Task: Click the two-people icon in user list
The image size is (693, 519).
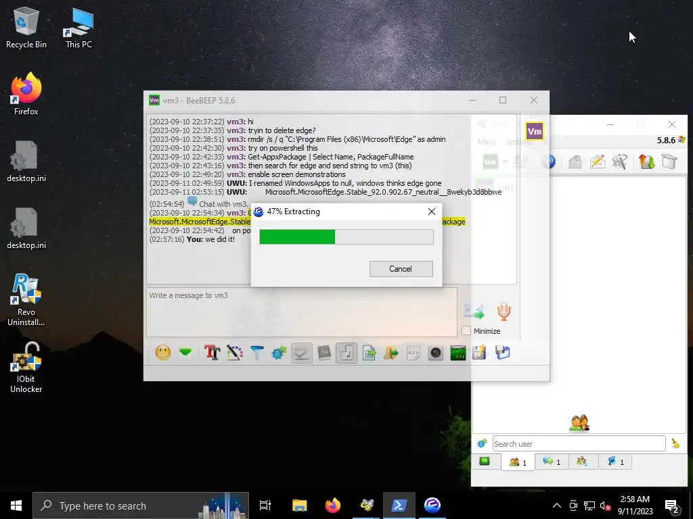Action: [579, 423]
